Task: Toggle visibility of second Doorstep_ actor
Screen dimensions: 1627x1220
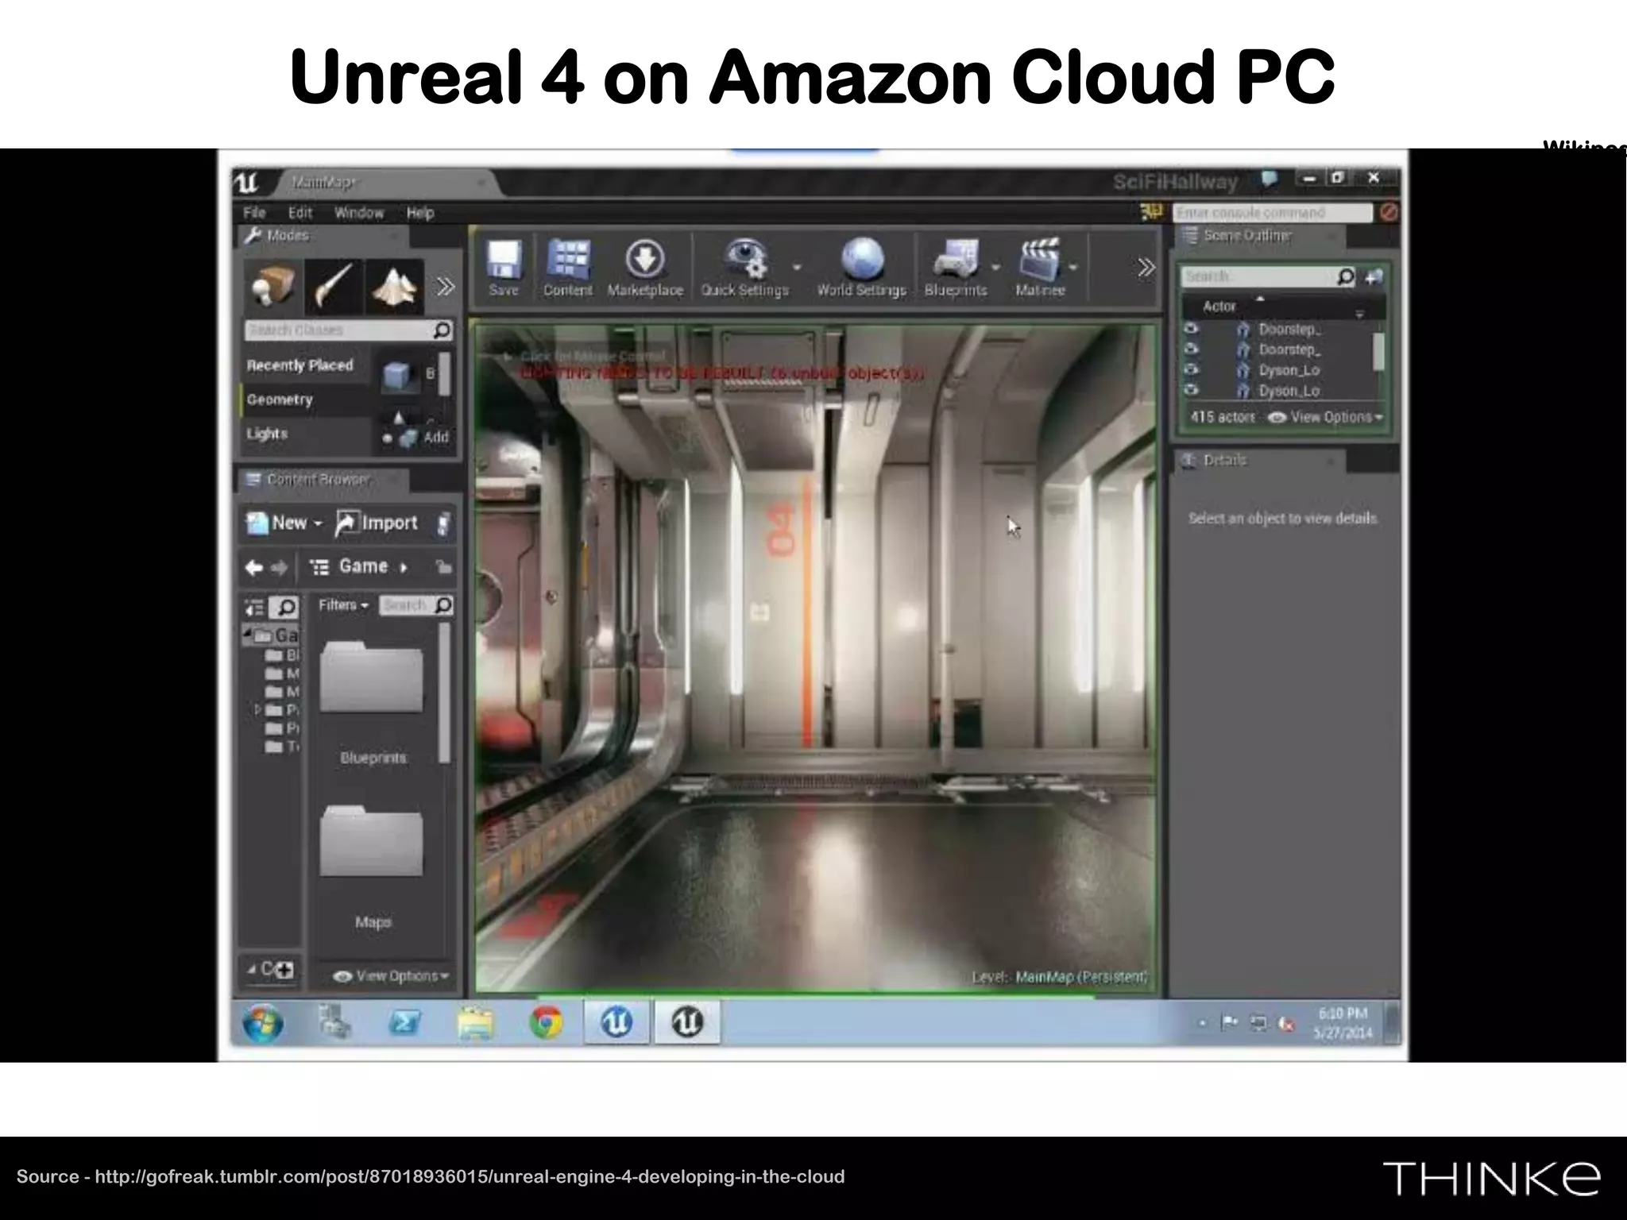Action: pyautogui.click(x=1191, y=349)
